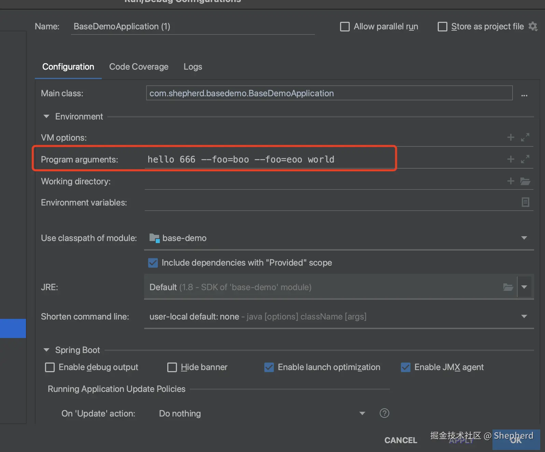The width and height of the screenshot is (545, 452).
Task: Switch to the Code Coverage tab
Action: click(139, 67)
